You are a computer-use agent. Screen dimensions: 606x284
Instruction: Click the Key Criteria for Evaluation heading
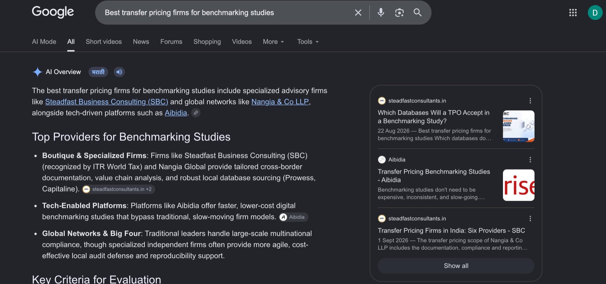coord(97,279)
